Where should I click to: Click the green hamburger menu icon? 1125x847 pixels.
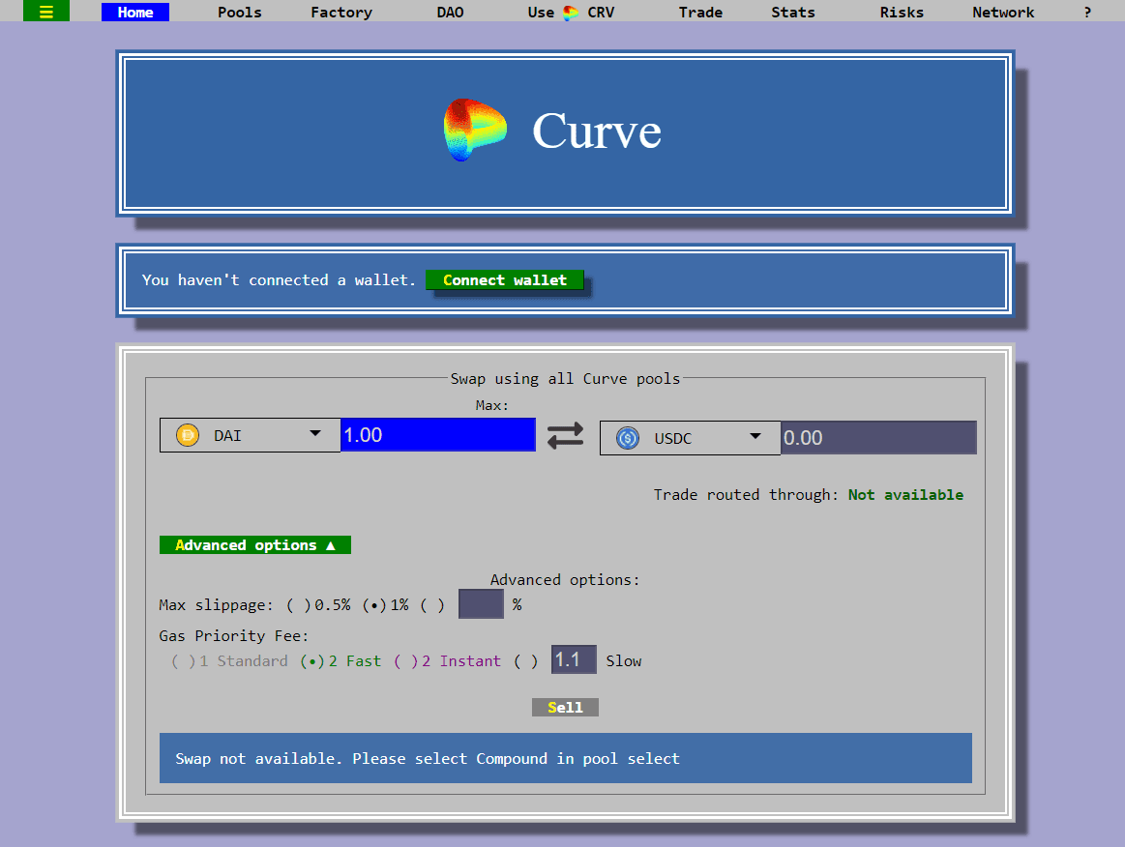(x=45, y=12)
